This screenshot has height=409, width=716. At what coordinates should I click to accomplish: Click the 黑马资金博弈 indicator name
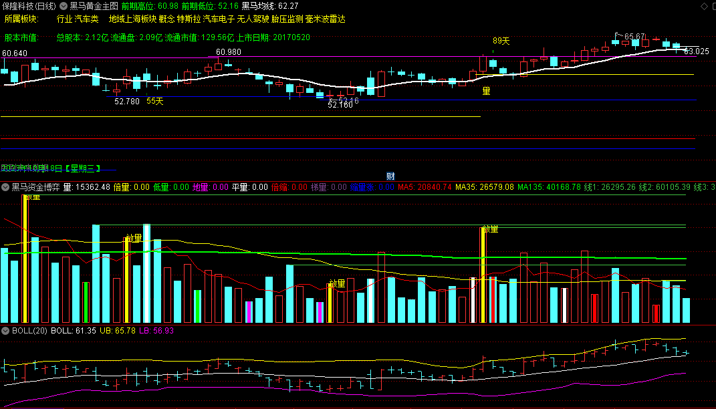pyautogui.click(x=35, y=187)
